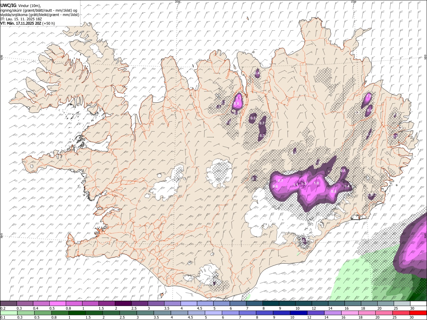Click the 'rigning/skúrir' legend description line
This screenshot has width=427, height=320.
click(x=39, y=10)
